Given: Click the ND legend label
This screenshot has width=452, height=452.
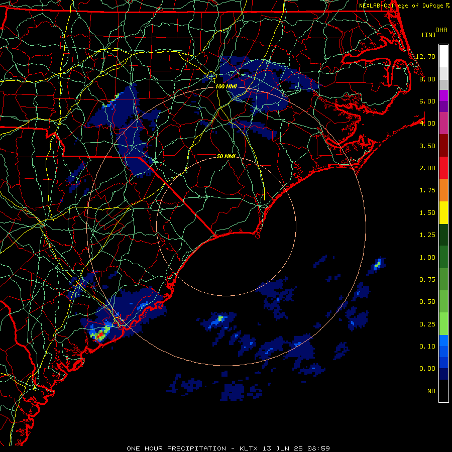Looking at the screenshot, I should point(431,391).
